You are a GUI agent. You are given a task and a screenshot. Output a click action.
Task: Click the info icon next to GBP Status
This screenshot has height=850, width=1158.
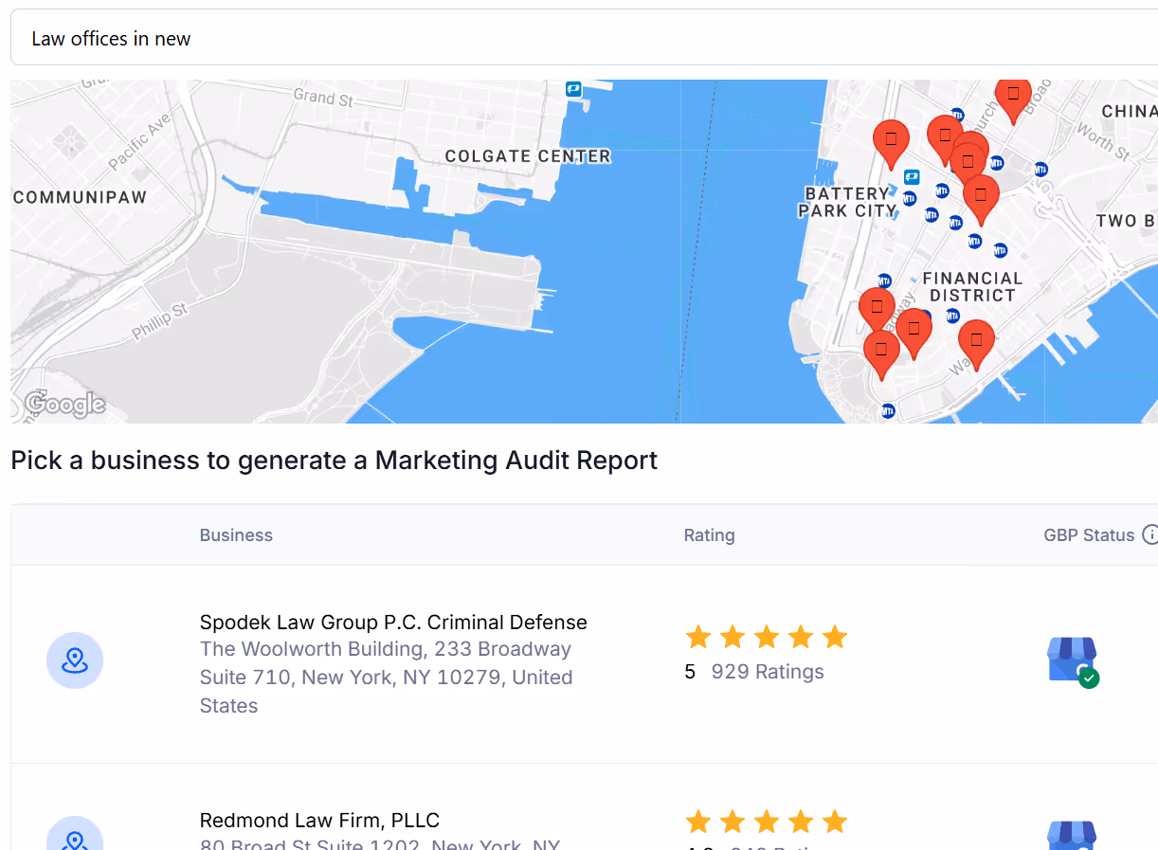pyautogui.click(x=1149, y=534)
